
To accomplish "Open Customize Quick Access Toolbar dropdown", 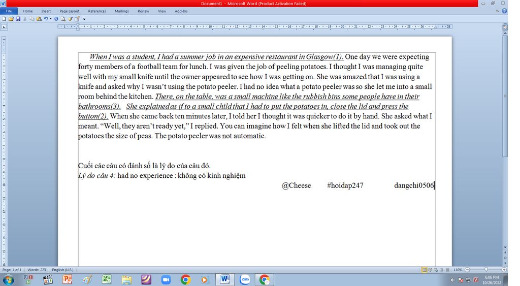I will point(84,19).
